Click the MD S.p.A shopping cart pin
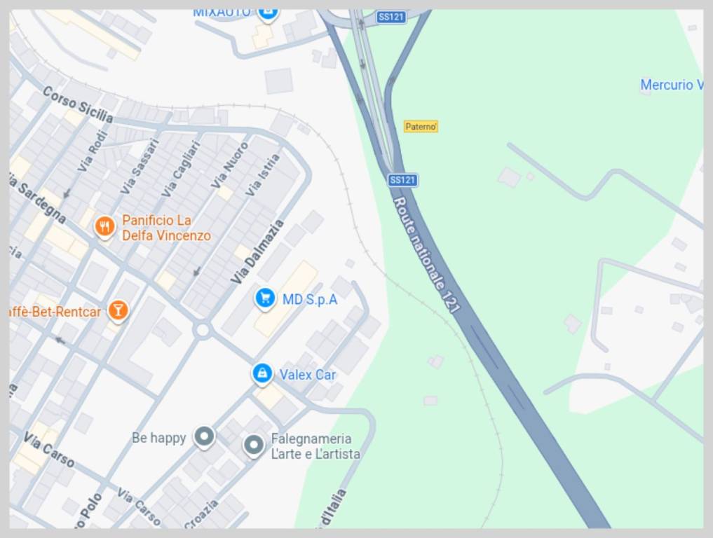713x538 pixels. [x=264, y=299]
